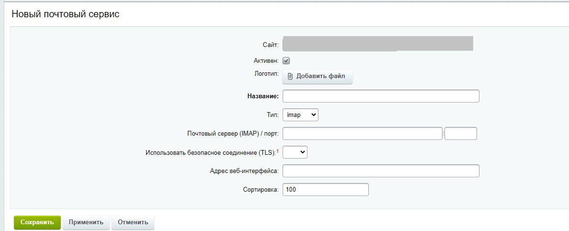Click the paperclip icon for adding a file
Image resolution: width=569 pixels, height=231 pixels.
(290, 77)
